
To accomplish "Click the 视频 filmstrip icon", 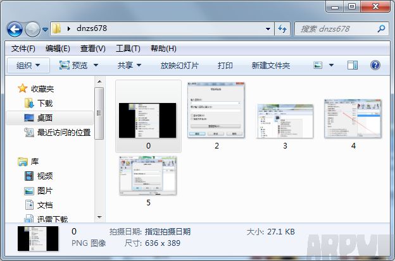I will 29,176.
